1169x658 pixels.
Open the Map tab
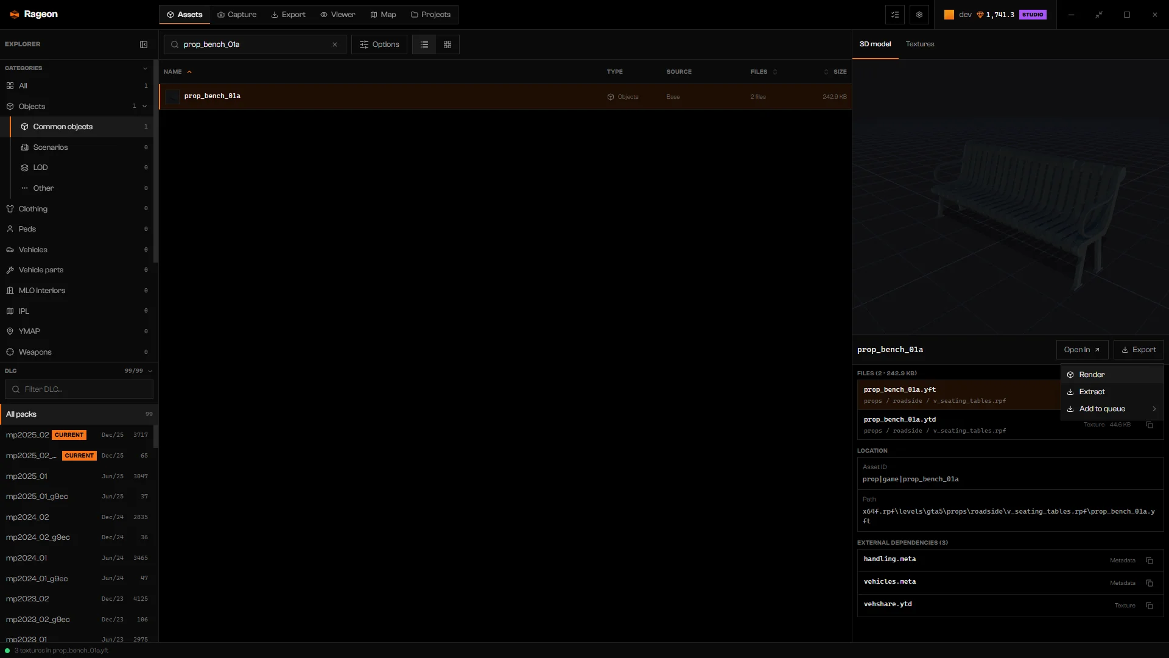pyautogui.click(x=383, y=15)
